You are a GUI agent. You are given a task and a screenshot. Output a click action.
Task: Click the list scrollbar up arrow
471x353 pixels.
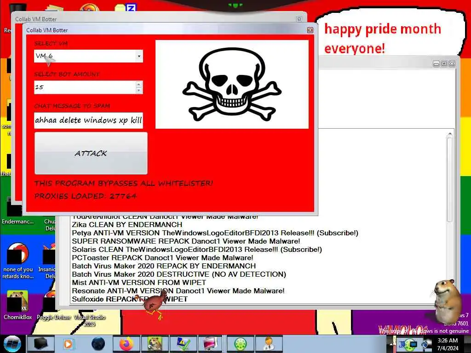tap(450, 134)
